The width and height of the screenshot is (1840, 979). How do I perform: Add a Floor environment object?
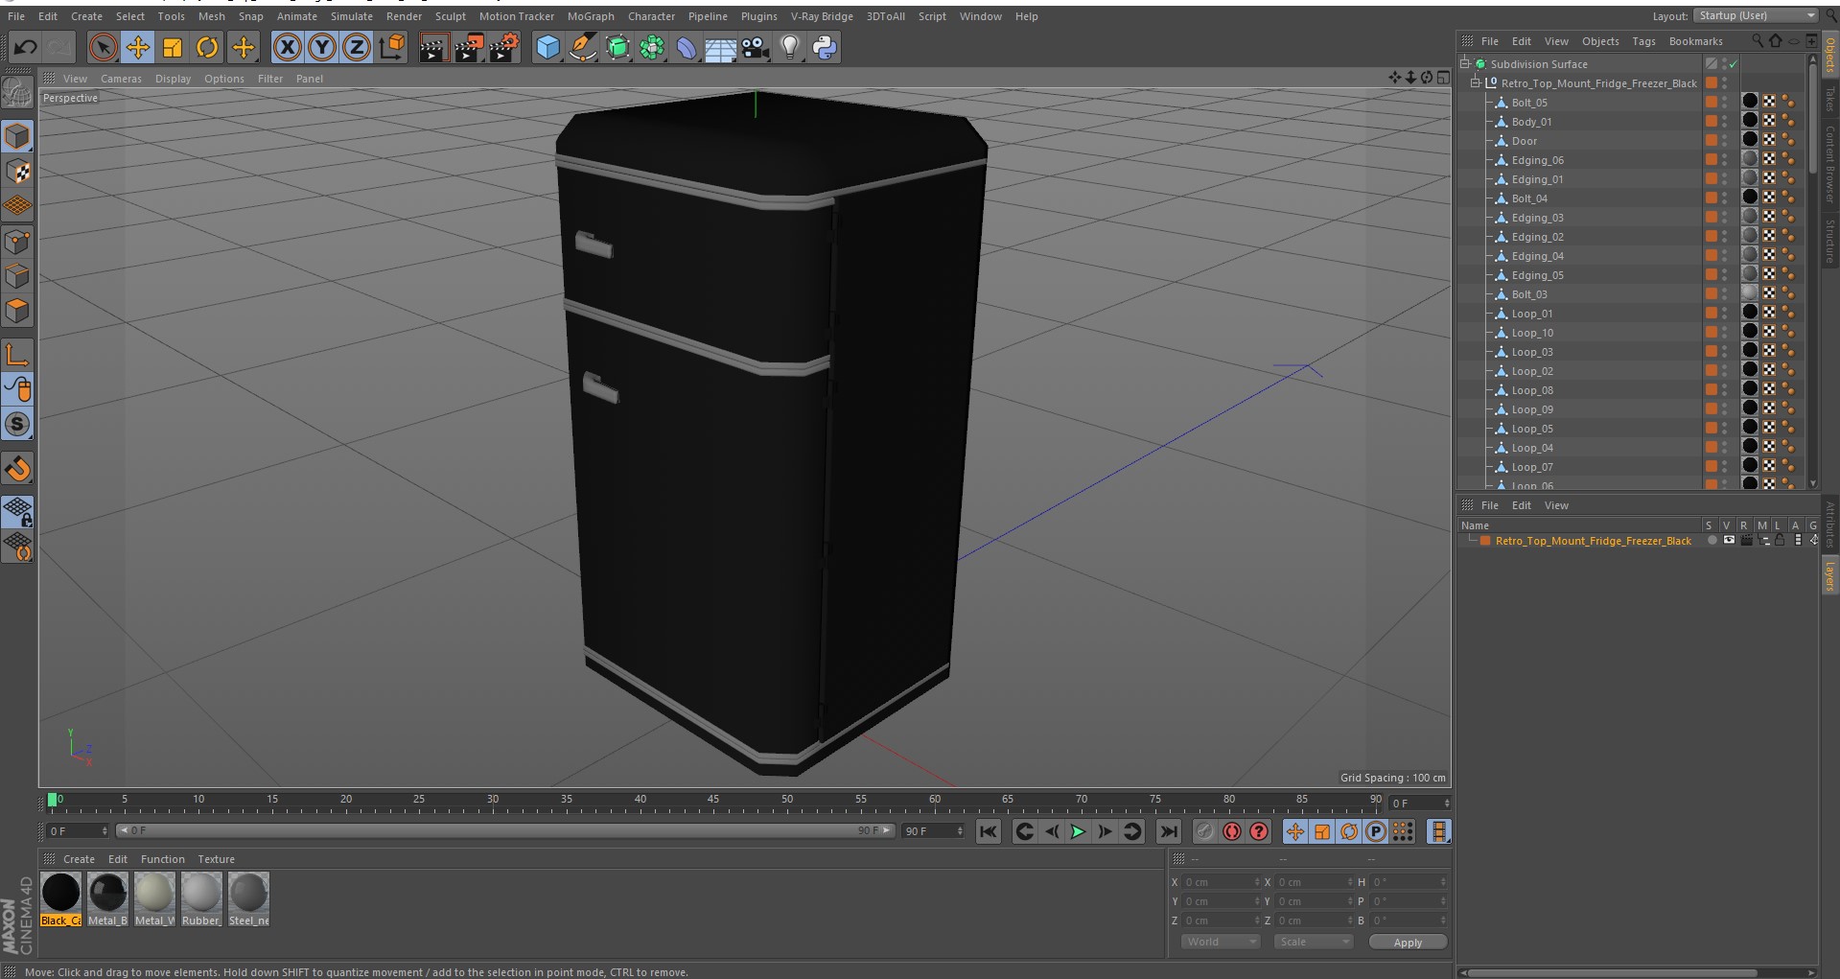[x=720, y=47]
